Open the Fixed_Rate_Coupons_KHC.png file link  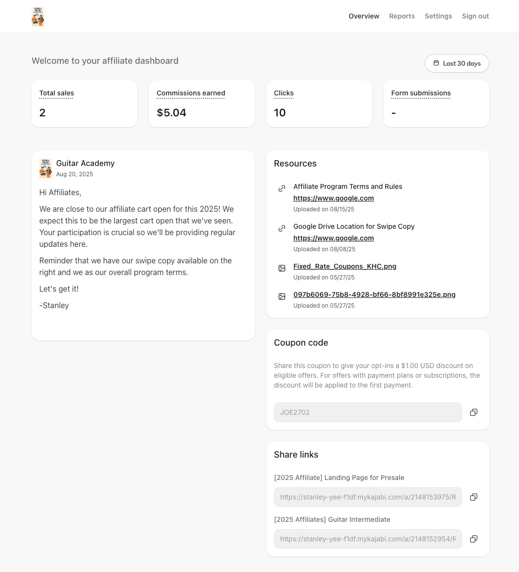point(345,266)
